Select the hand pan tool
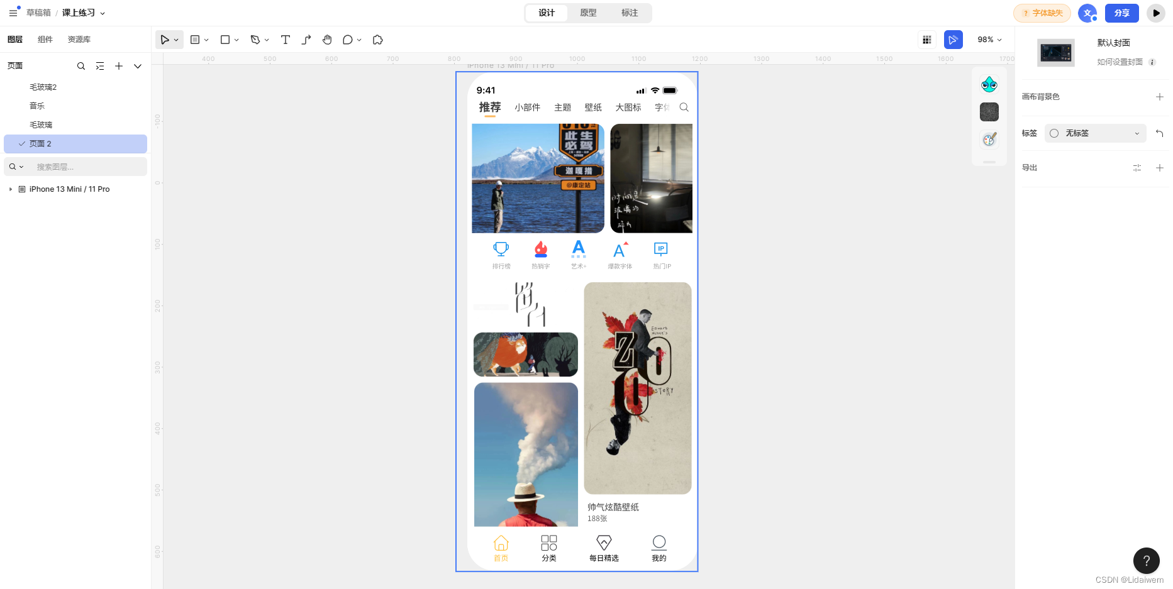The height and width of the screenshot is (589, 1173). tap(327, 40)
